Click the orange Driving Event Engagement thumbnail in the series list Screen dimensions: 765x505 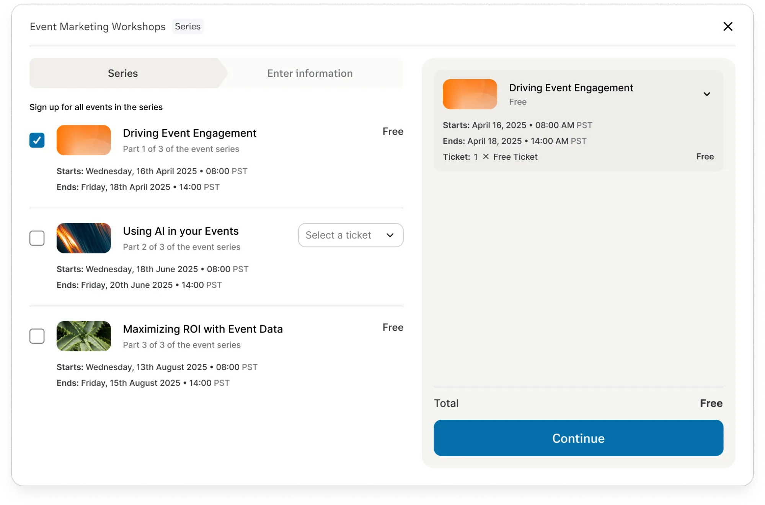coord(83,140)
